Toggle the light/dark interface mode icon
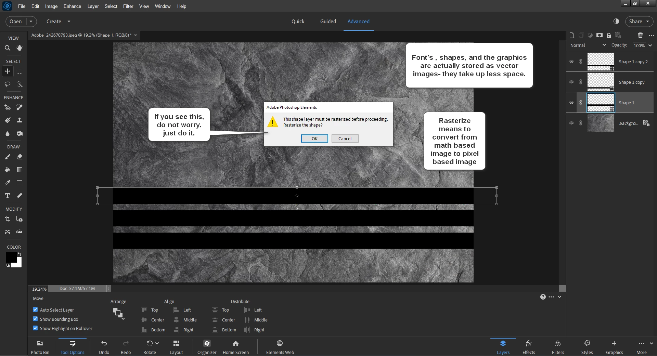Screen dimensions: 657x356 tap(616, 21)
